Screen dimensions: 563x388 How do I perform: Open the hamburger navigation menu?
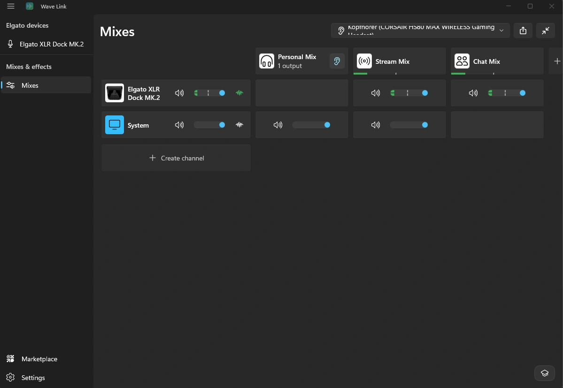coord(11,6)
